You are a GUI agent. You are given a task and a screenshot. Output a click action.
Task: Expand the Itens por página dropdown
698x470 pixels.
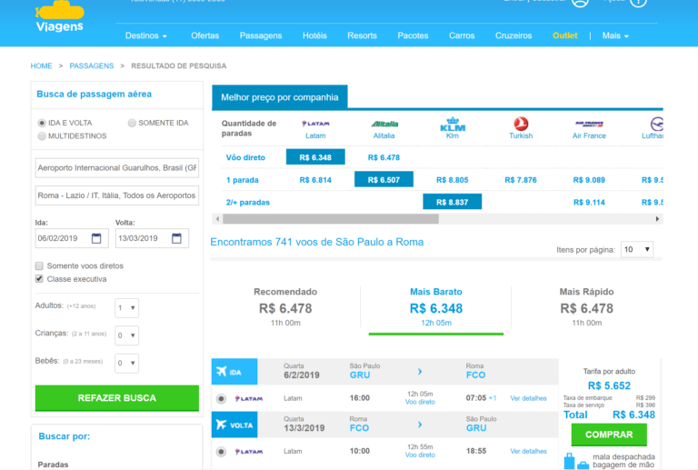636,249
